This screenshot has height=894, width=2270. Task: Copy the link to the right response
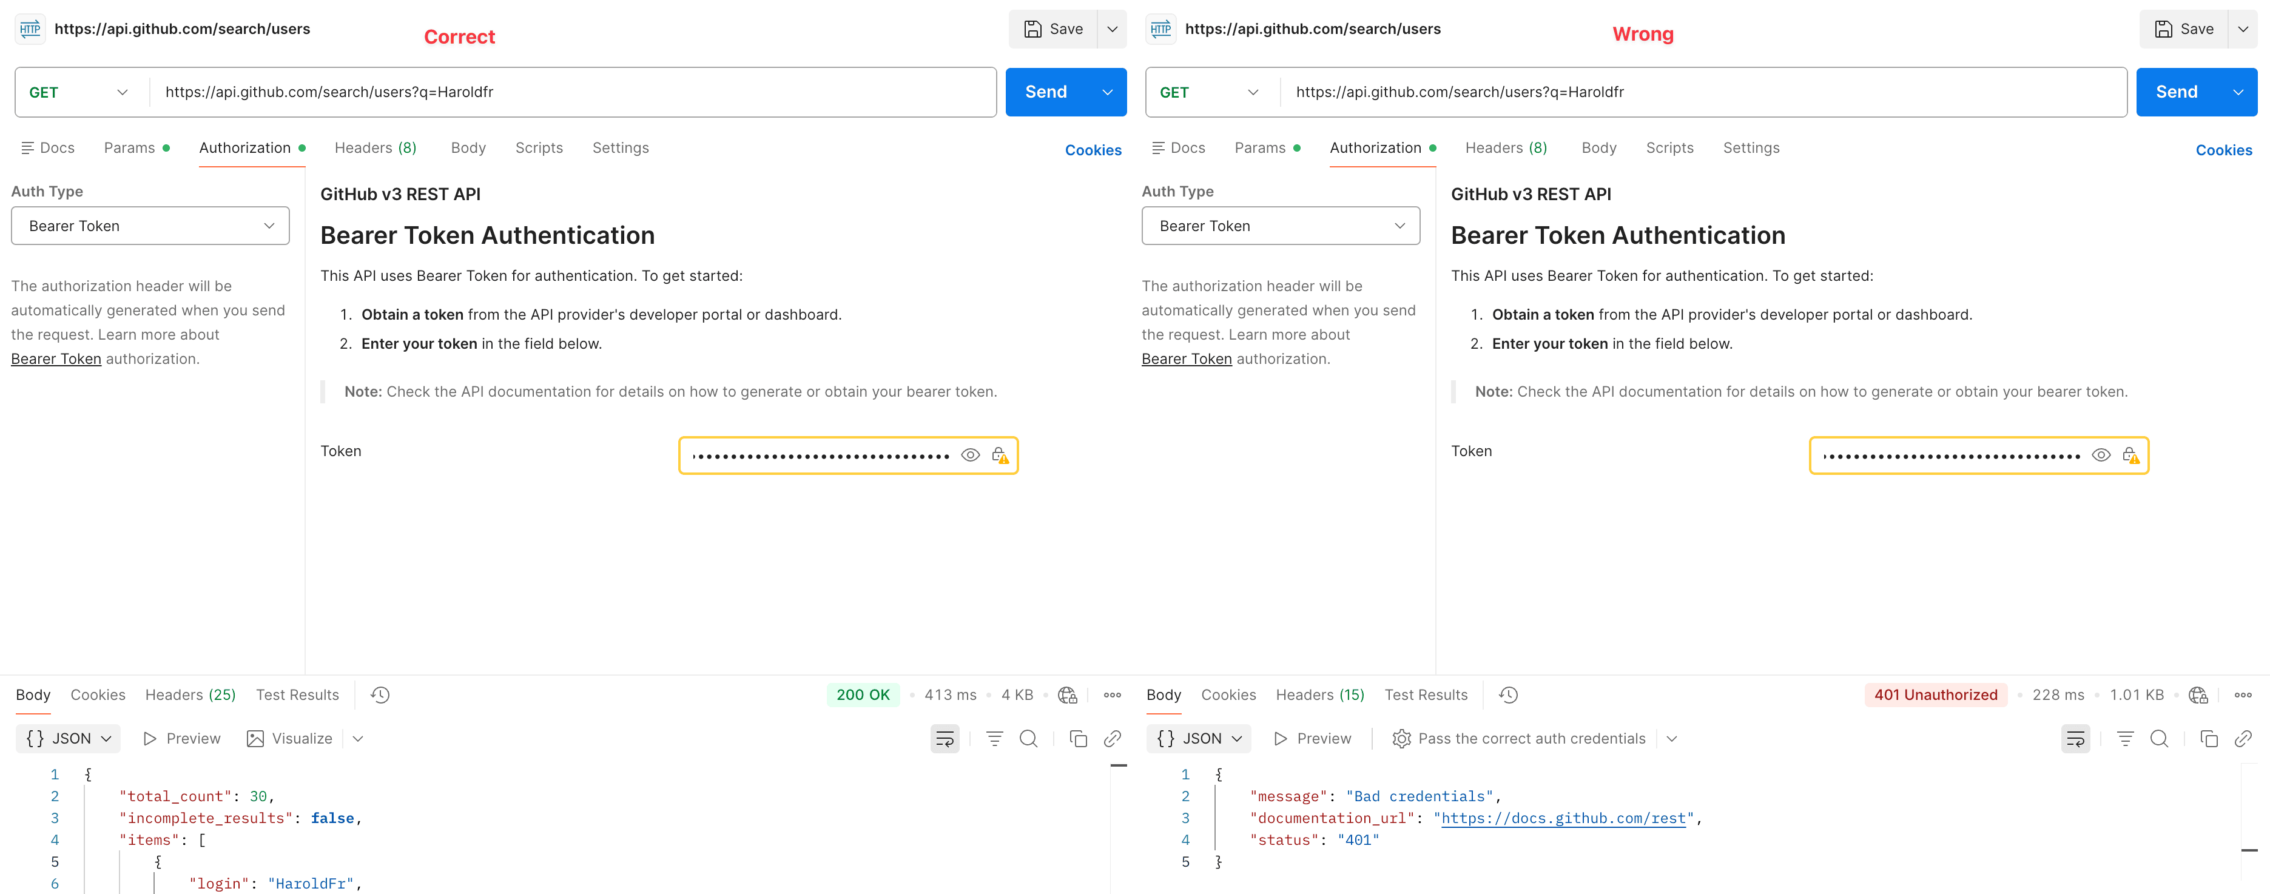[2243, 739]
